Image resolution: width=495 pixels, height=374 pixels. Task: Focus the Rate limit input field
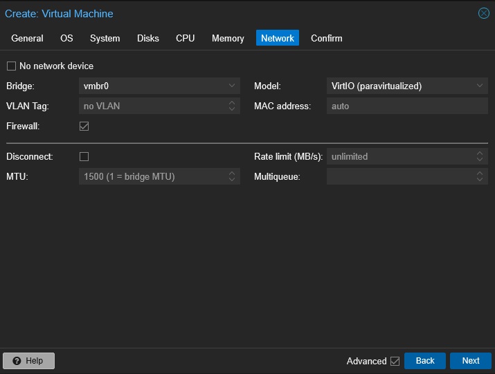click(x=400, y=157)
